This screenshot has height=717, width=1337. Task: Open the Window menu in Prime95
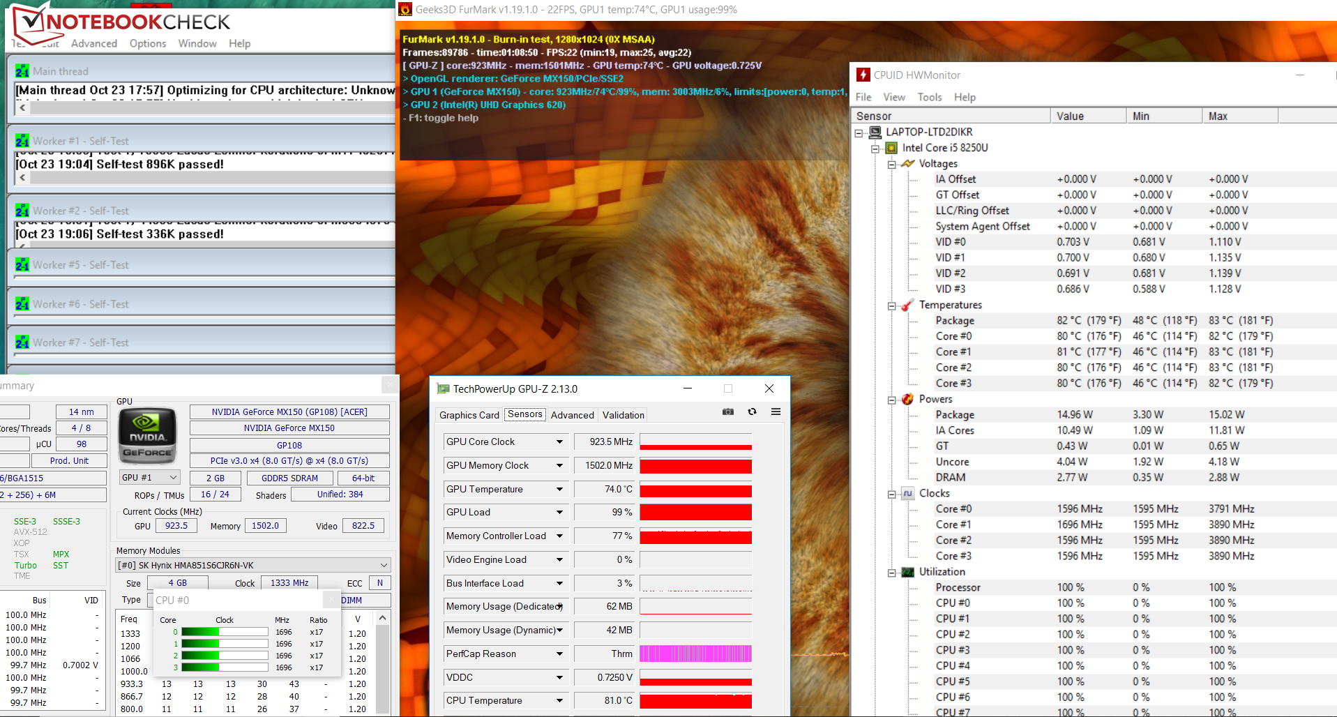tap(197, 43)
